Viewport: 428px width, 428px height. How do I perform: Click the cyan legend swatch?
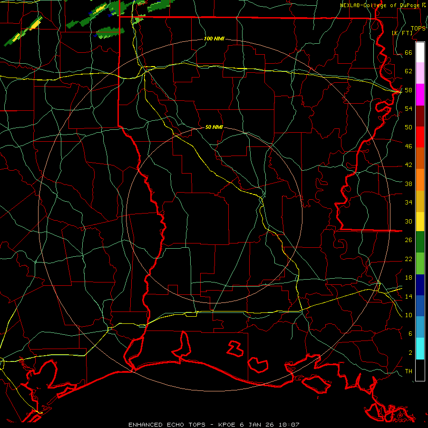click(420, 349)
